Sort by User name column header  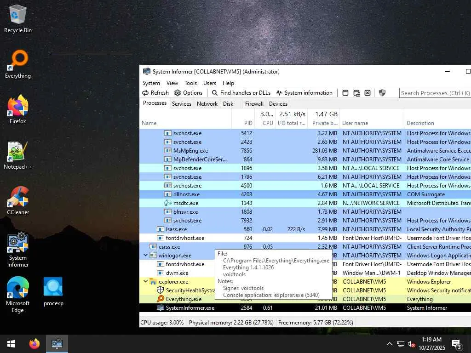[x=372, y=119]
